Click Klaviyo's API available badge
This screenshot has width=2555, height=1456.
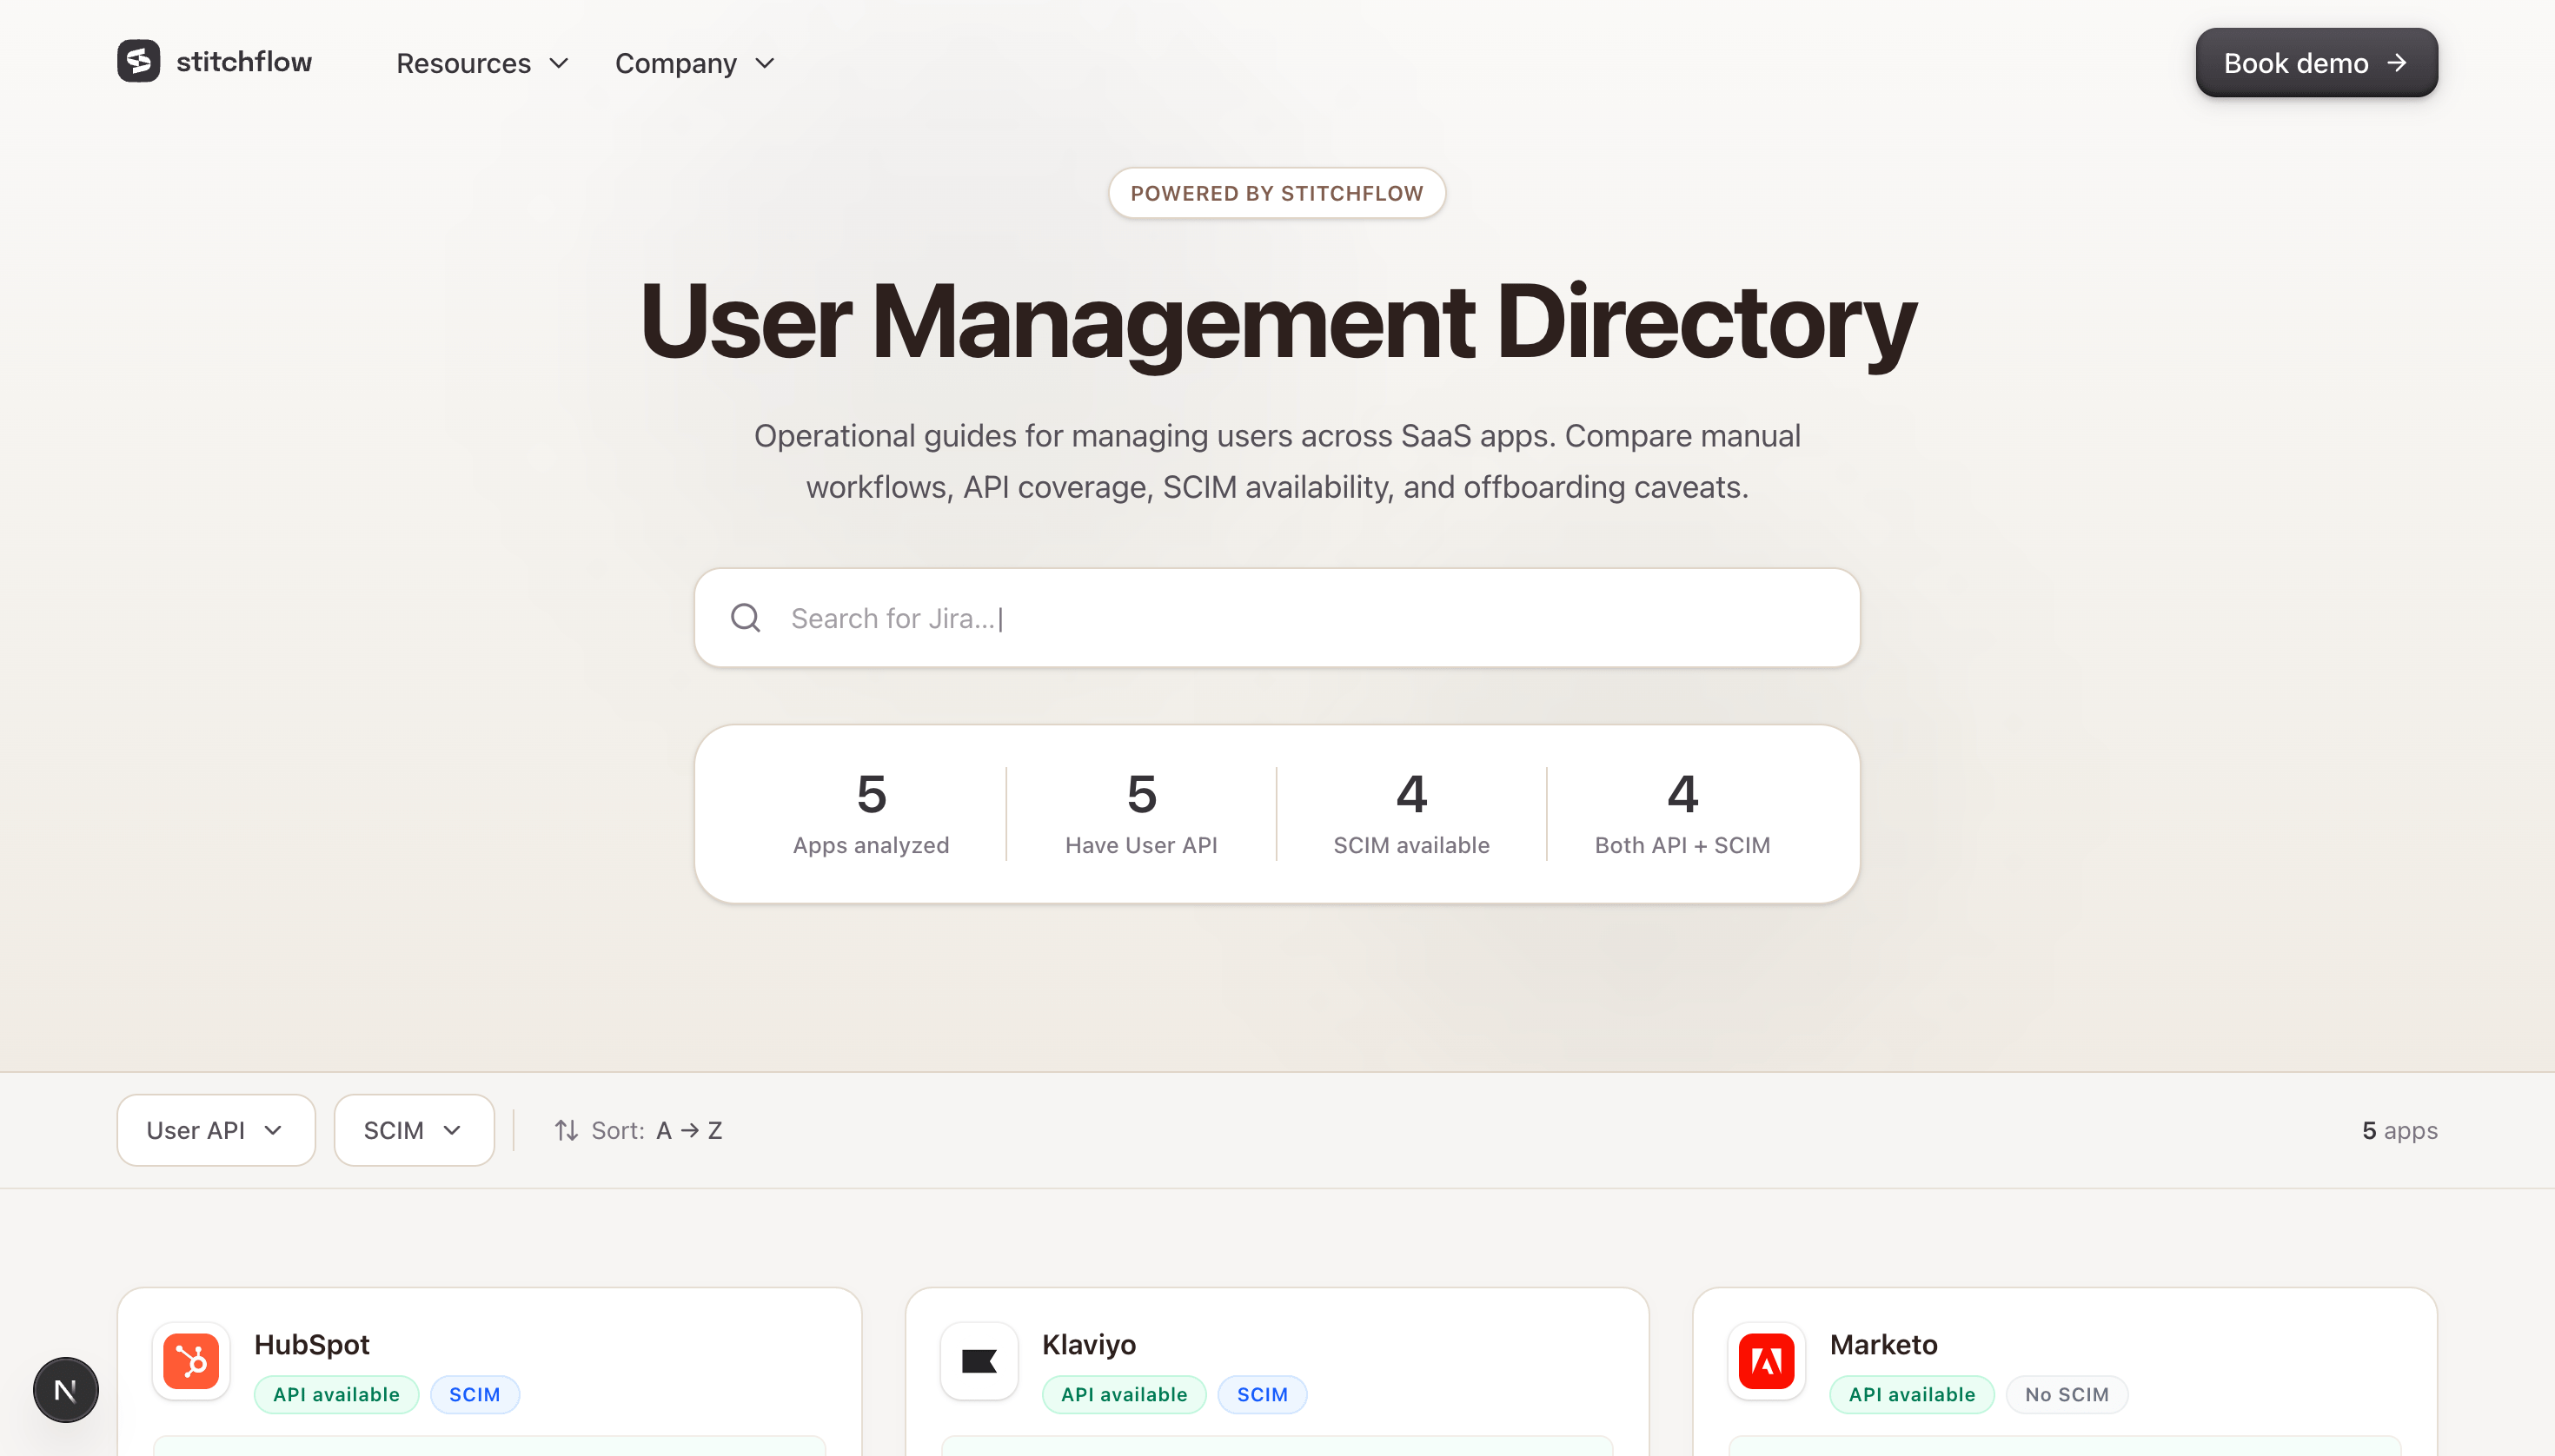click(x=1124, y=1394)
